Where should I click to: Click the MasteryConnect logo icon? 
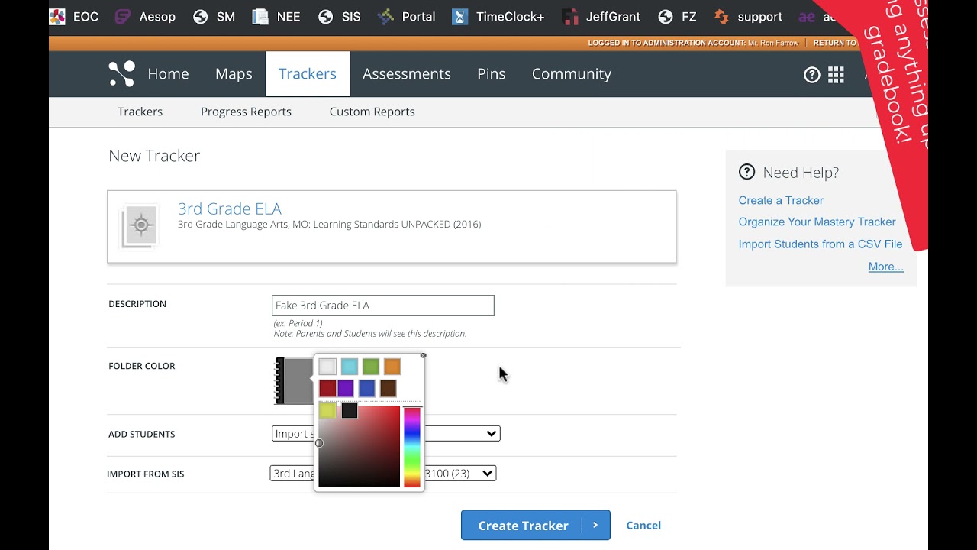pos(121,74)
